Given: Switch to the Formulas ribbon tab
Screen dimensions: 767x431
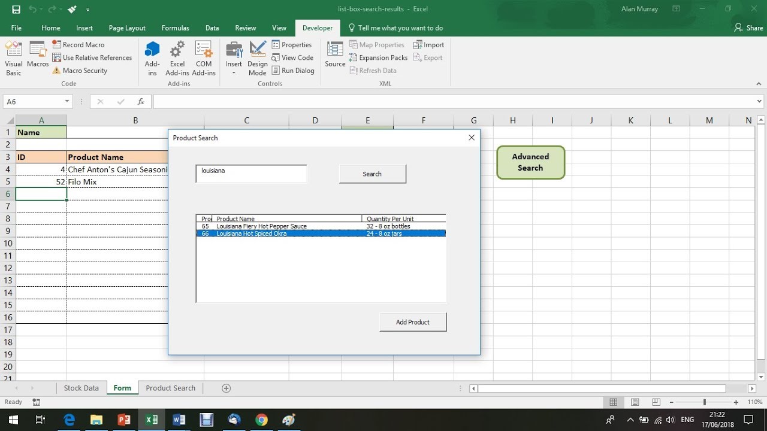Looking at the screenshot, I should [175, 28].
